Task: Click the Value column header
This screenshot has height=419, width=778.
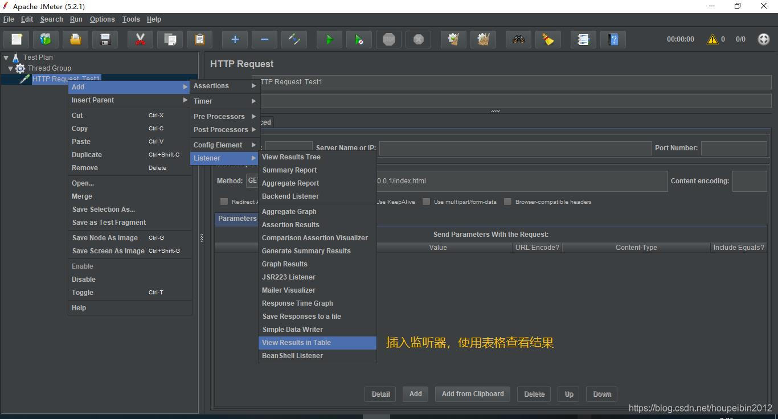Action: (x=438, y=248)
